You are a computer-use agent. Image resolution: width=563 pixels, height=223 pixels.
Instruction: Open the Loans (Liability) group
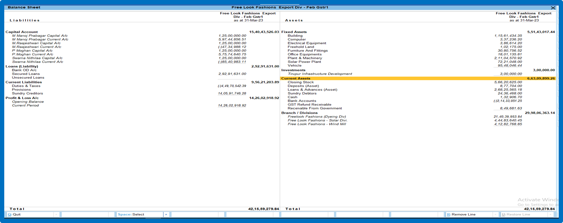click(x=142, y=66)
